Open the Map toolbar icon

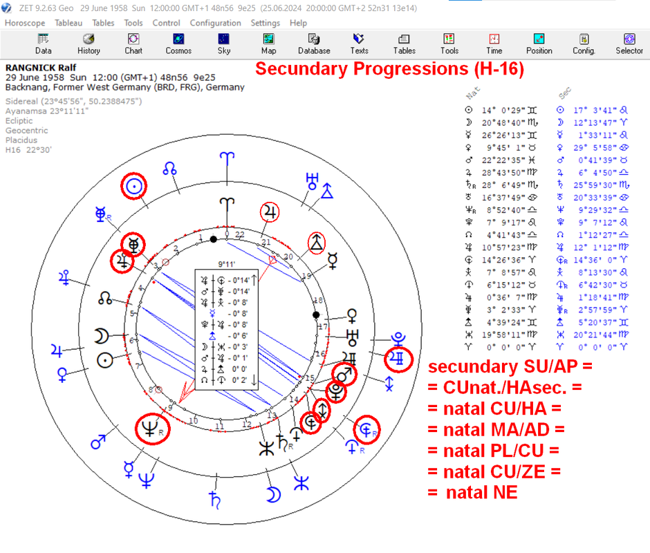click(x=268, y=44)
